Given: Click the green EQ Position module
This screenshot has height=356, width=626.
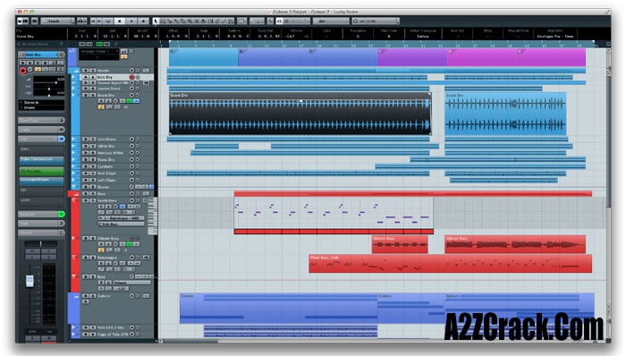Looking at the screenshot, I should (41, 171).
